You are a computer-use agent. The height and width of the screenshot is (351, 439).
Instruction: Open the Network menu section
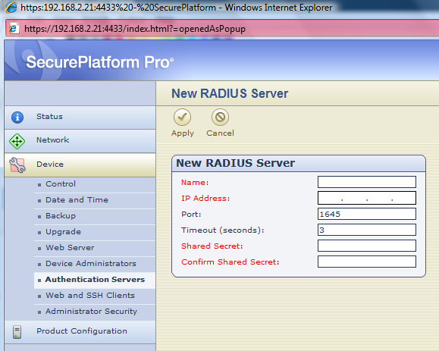click(x=80, y=141)
